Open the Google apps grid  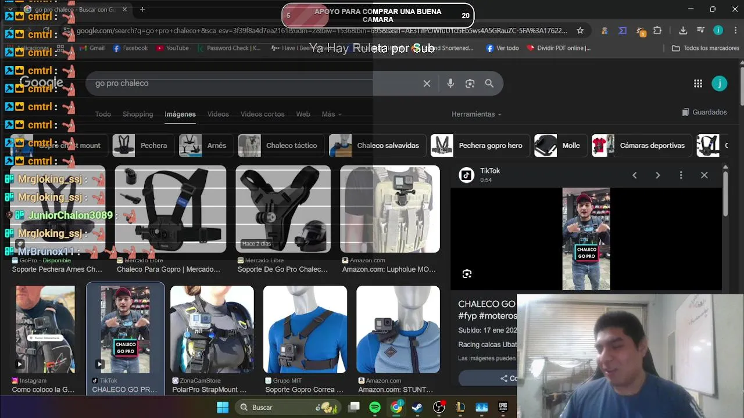click(698, 84)
